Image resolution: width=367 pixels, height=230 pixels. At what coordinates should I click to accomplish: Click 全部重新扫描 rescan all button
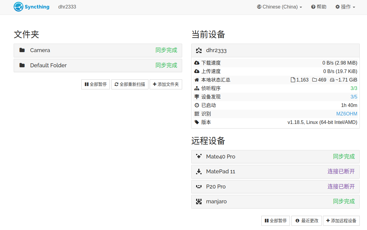pos(130,85)
